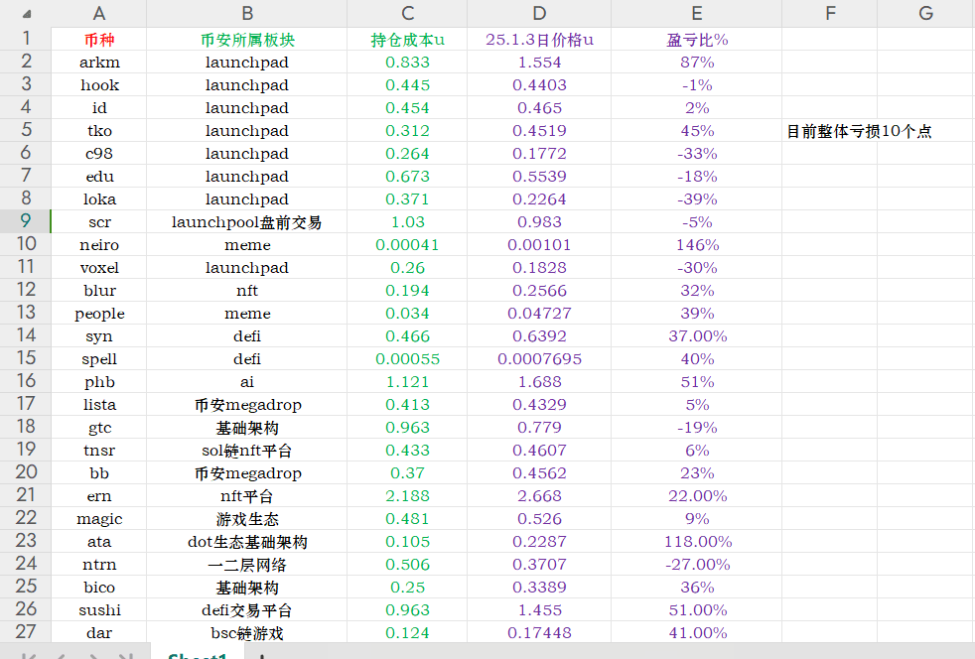Click the launchpool盘前交易 cell
Image resolution: width=975 pixels, height=659 pixels.
coord(247,222)
